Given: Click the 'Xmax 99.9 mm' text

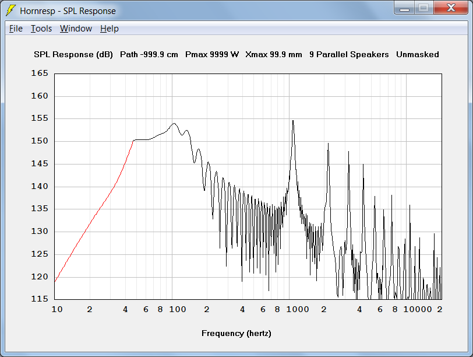Looking at the screenshot, I should pyautogui.click(x=274, y=54).
